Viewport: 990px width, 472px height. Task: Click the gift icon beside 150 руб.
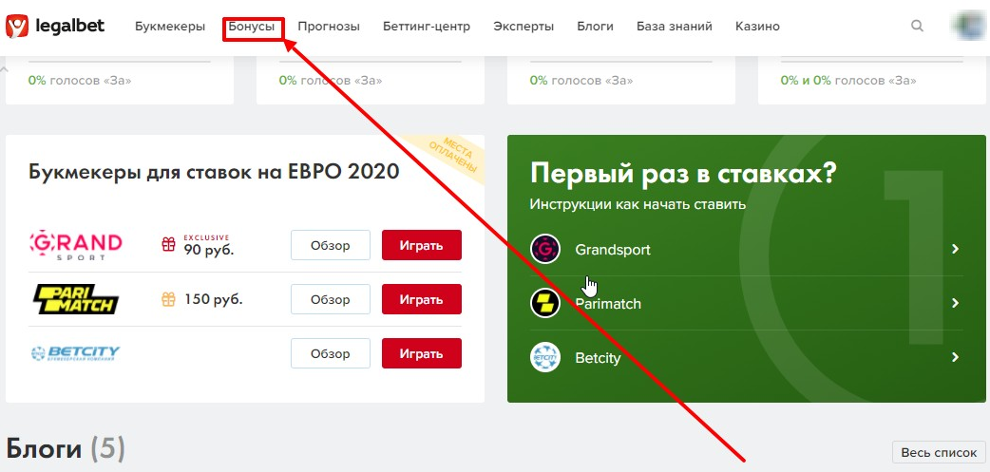(168, 299)
